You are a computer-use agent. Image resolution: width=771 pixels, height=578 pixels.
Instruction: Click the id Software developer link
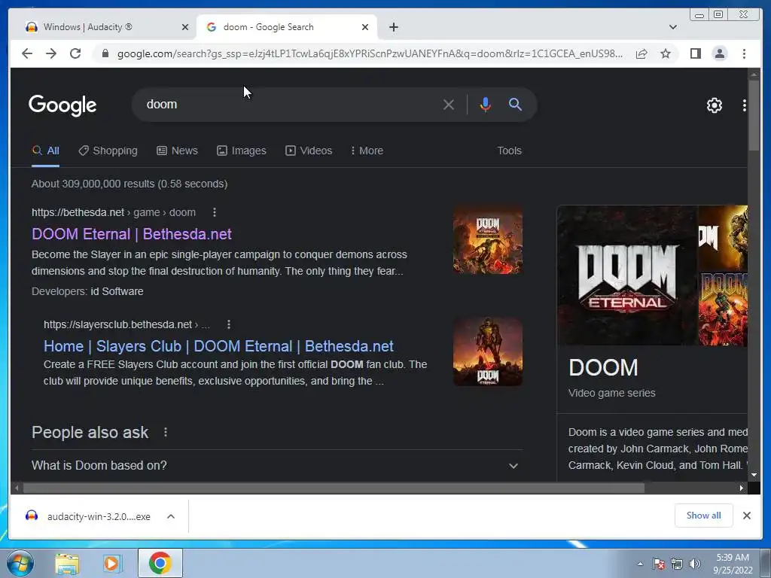117,291
